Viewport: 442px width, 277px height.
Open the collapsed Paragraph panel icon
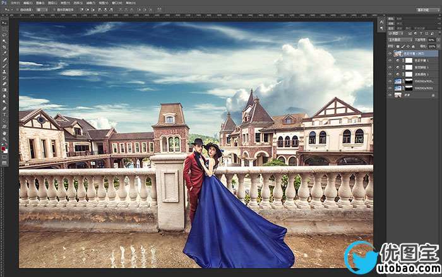(x=381, y=28)
